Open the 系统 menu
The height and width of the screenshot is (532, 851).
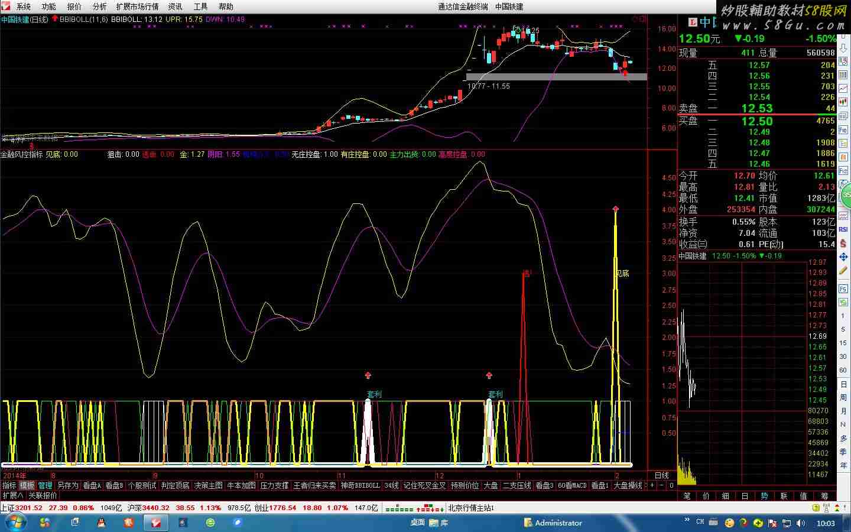24,7
